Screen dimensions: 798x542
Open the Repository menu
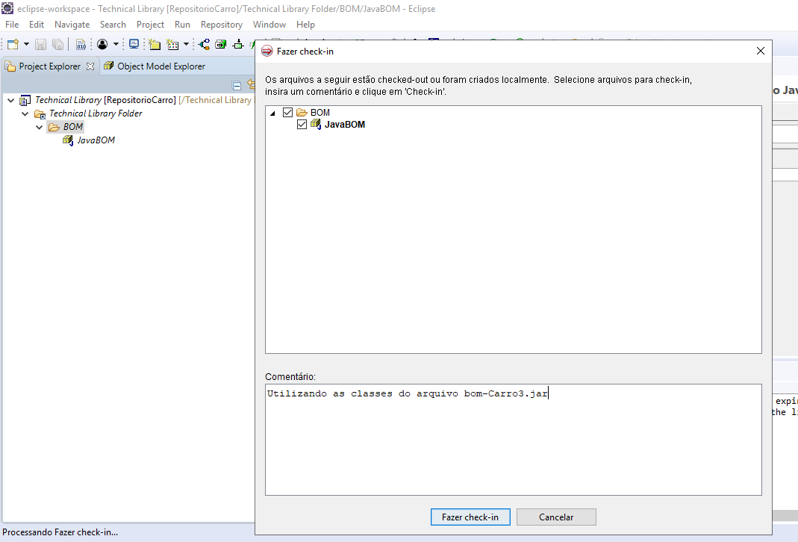coord(222,24)
